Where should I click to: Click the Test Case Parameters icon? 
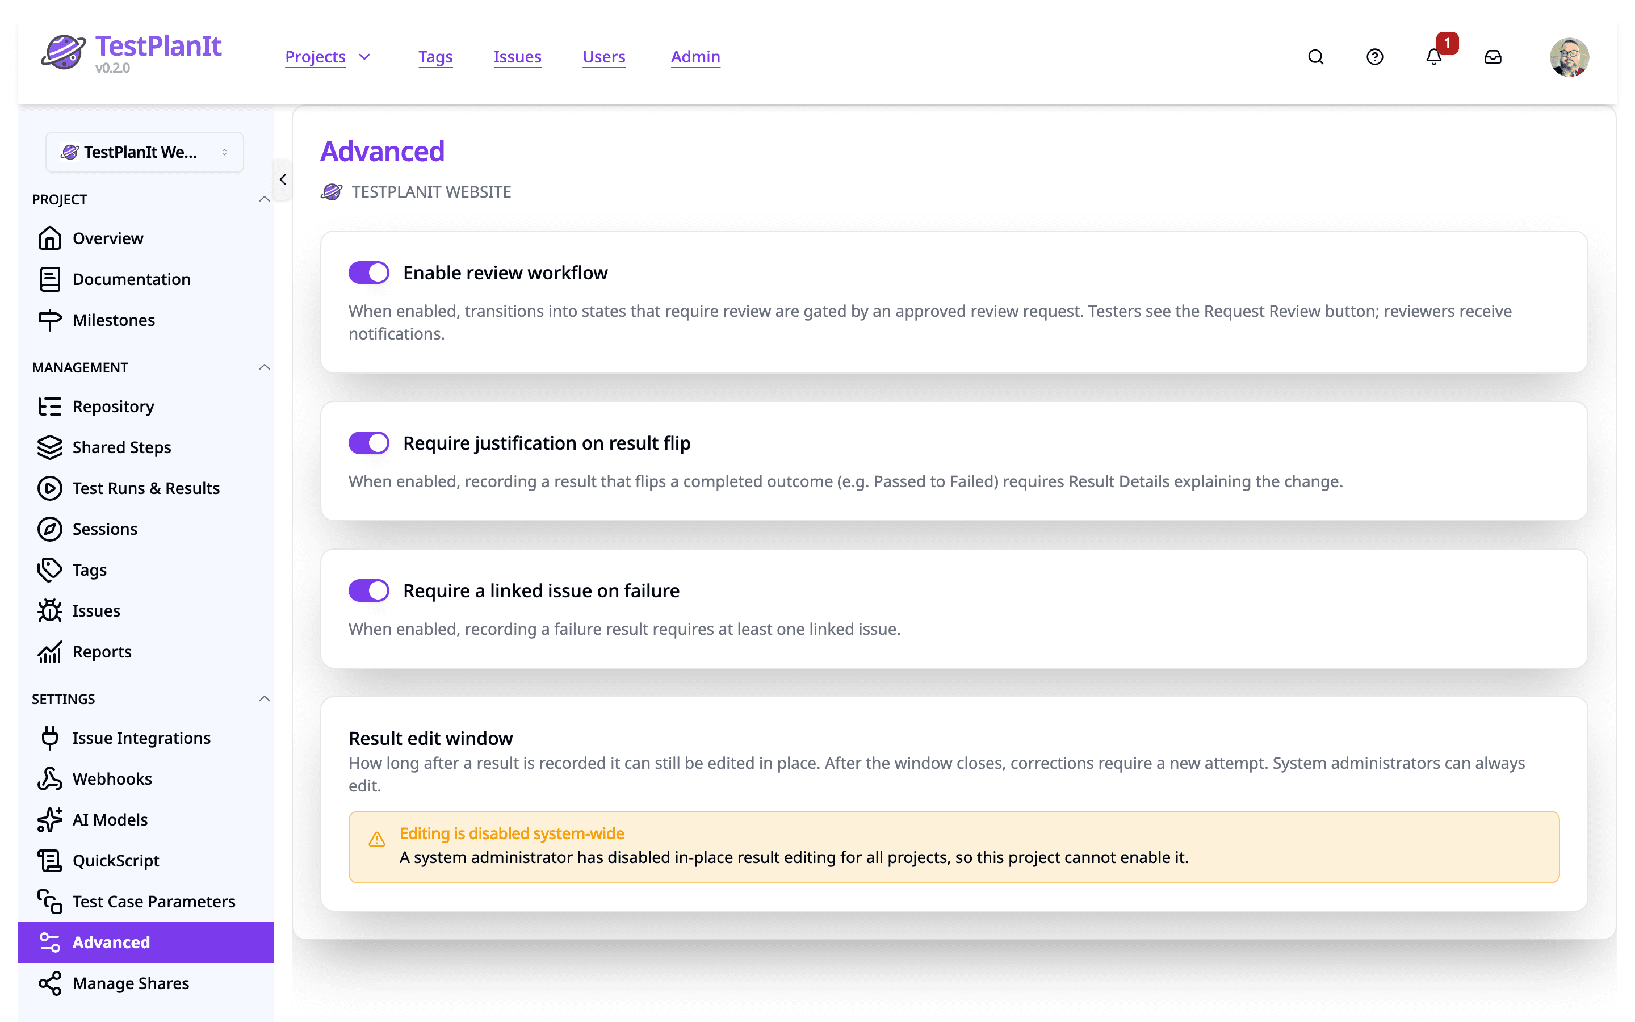pyautogui.click(x=50, y=901)
